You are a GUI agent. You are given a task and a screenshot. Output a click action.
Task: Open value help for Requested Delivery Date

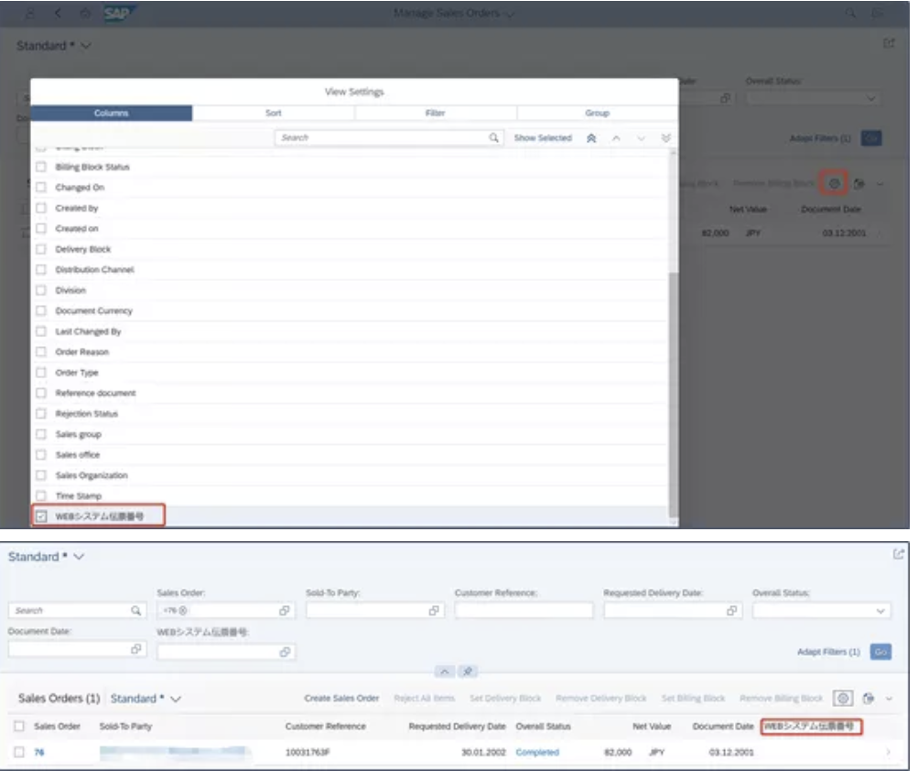732,611
